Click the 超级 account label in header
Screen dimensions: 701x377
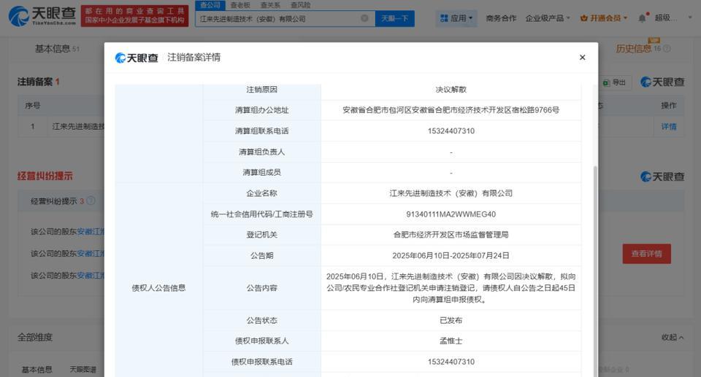tap(666, 18)
